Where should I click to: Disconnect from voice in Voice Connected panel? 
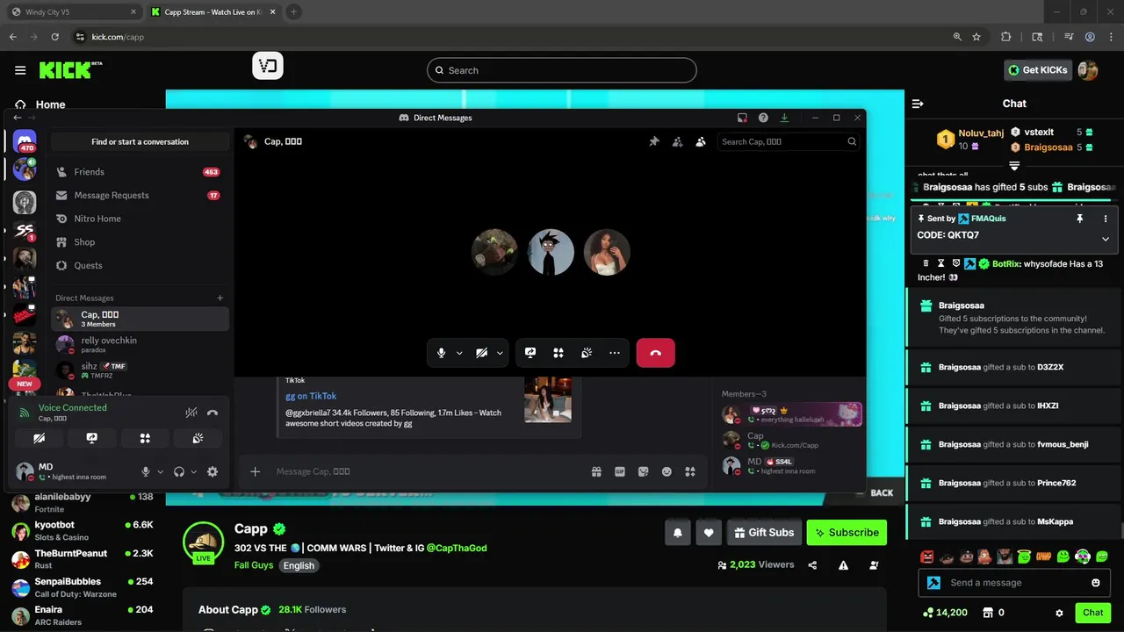(213, 413)
